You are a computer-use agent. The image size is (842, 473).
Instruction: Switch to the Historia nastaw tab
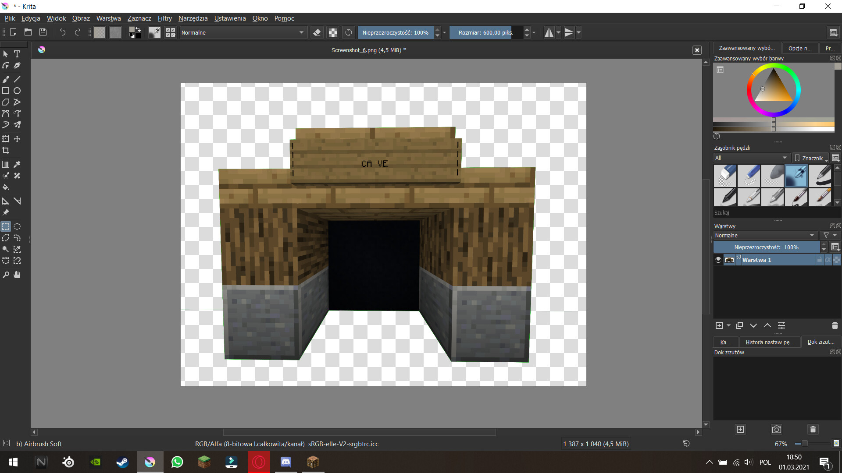[x=769, y=342]
